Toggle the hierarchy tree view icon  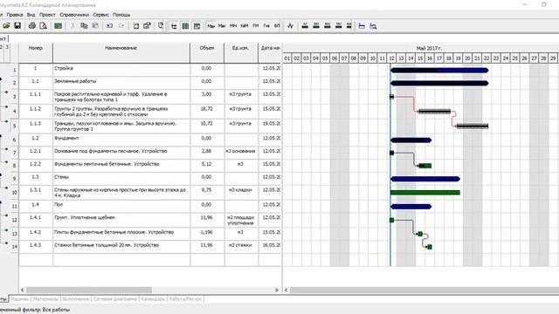click(x=174, y=26)
